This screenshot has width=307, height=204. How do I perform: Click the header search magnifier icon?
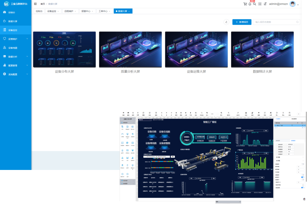pos(254,4)
